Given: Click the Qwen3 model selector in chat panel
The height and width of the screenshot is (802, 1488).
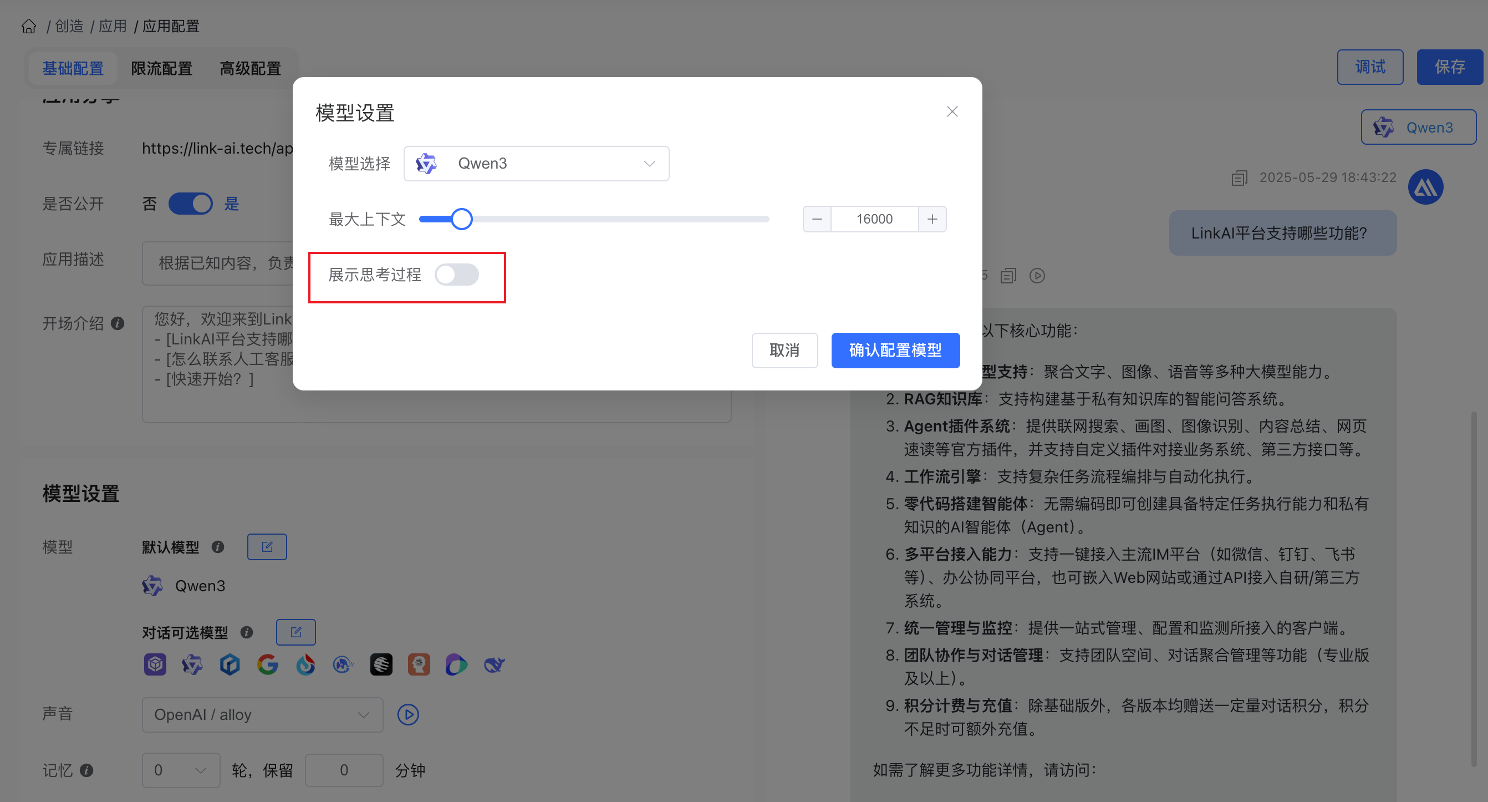Looking at the screenshot, I should point(1418,127).
